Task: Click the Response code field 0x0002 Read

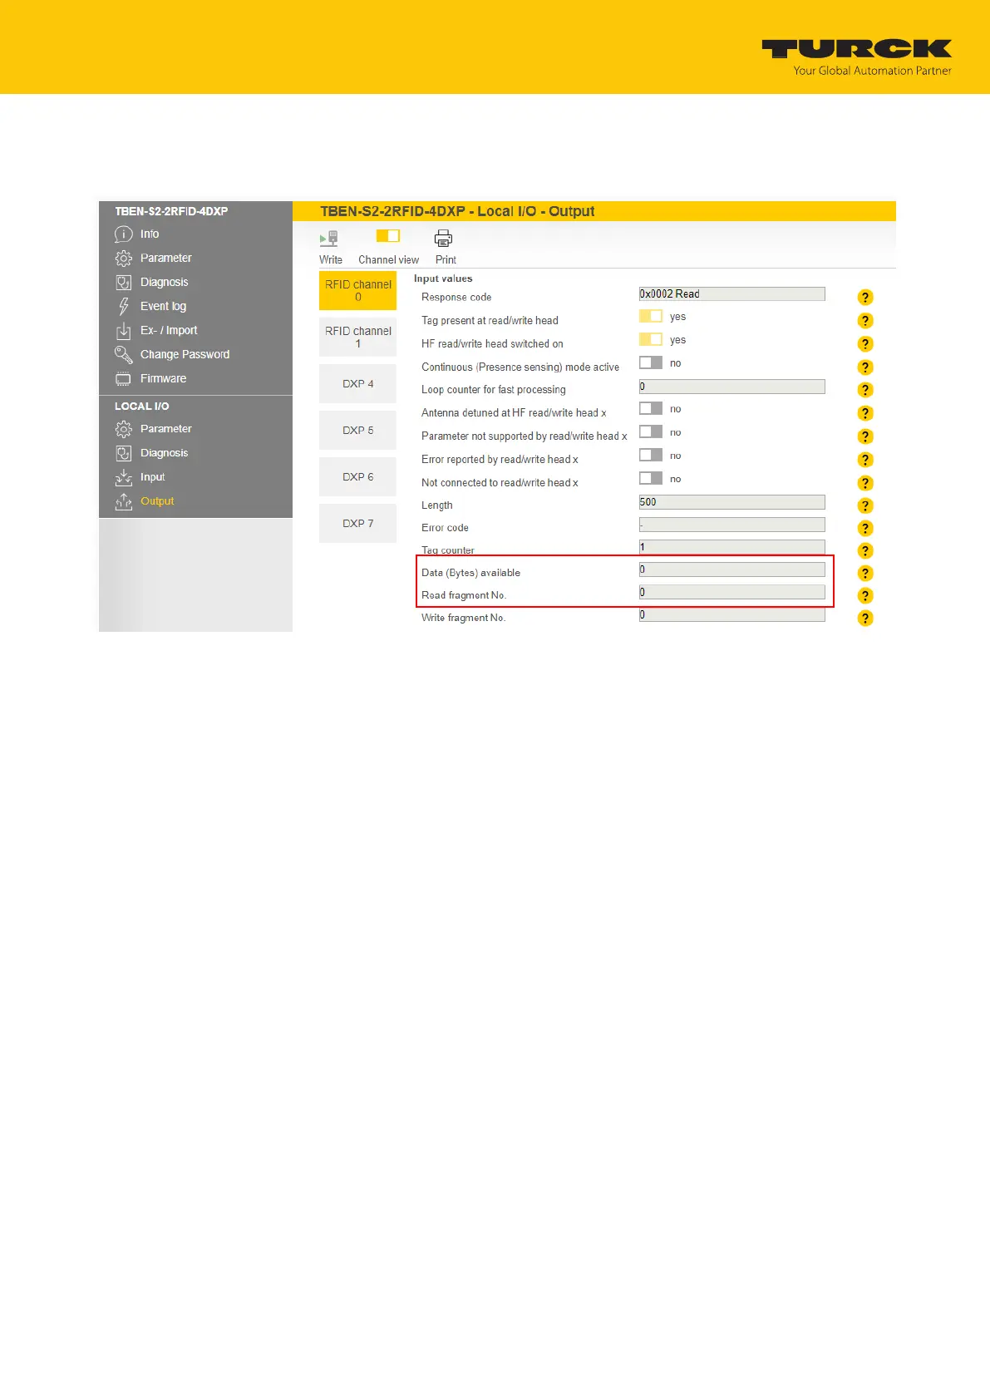Action: click(731, 293)
